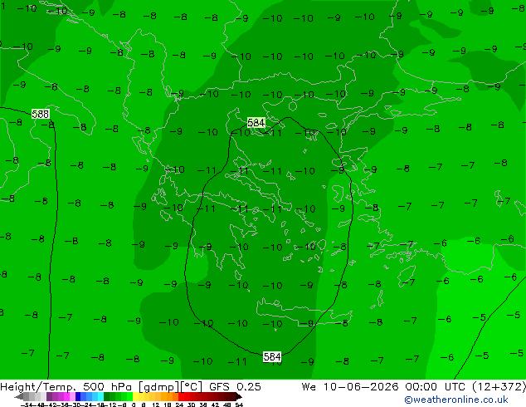
Task: Select the yellow swatch in temperature legend
Action: [x=135, y=396]
